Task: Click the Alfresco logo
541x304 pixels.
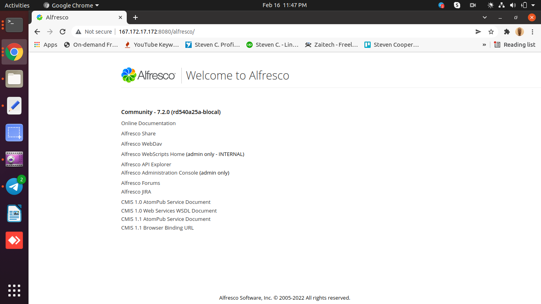Action: (x=149, y=75)
